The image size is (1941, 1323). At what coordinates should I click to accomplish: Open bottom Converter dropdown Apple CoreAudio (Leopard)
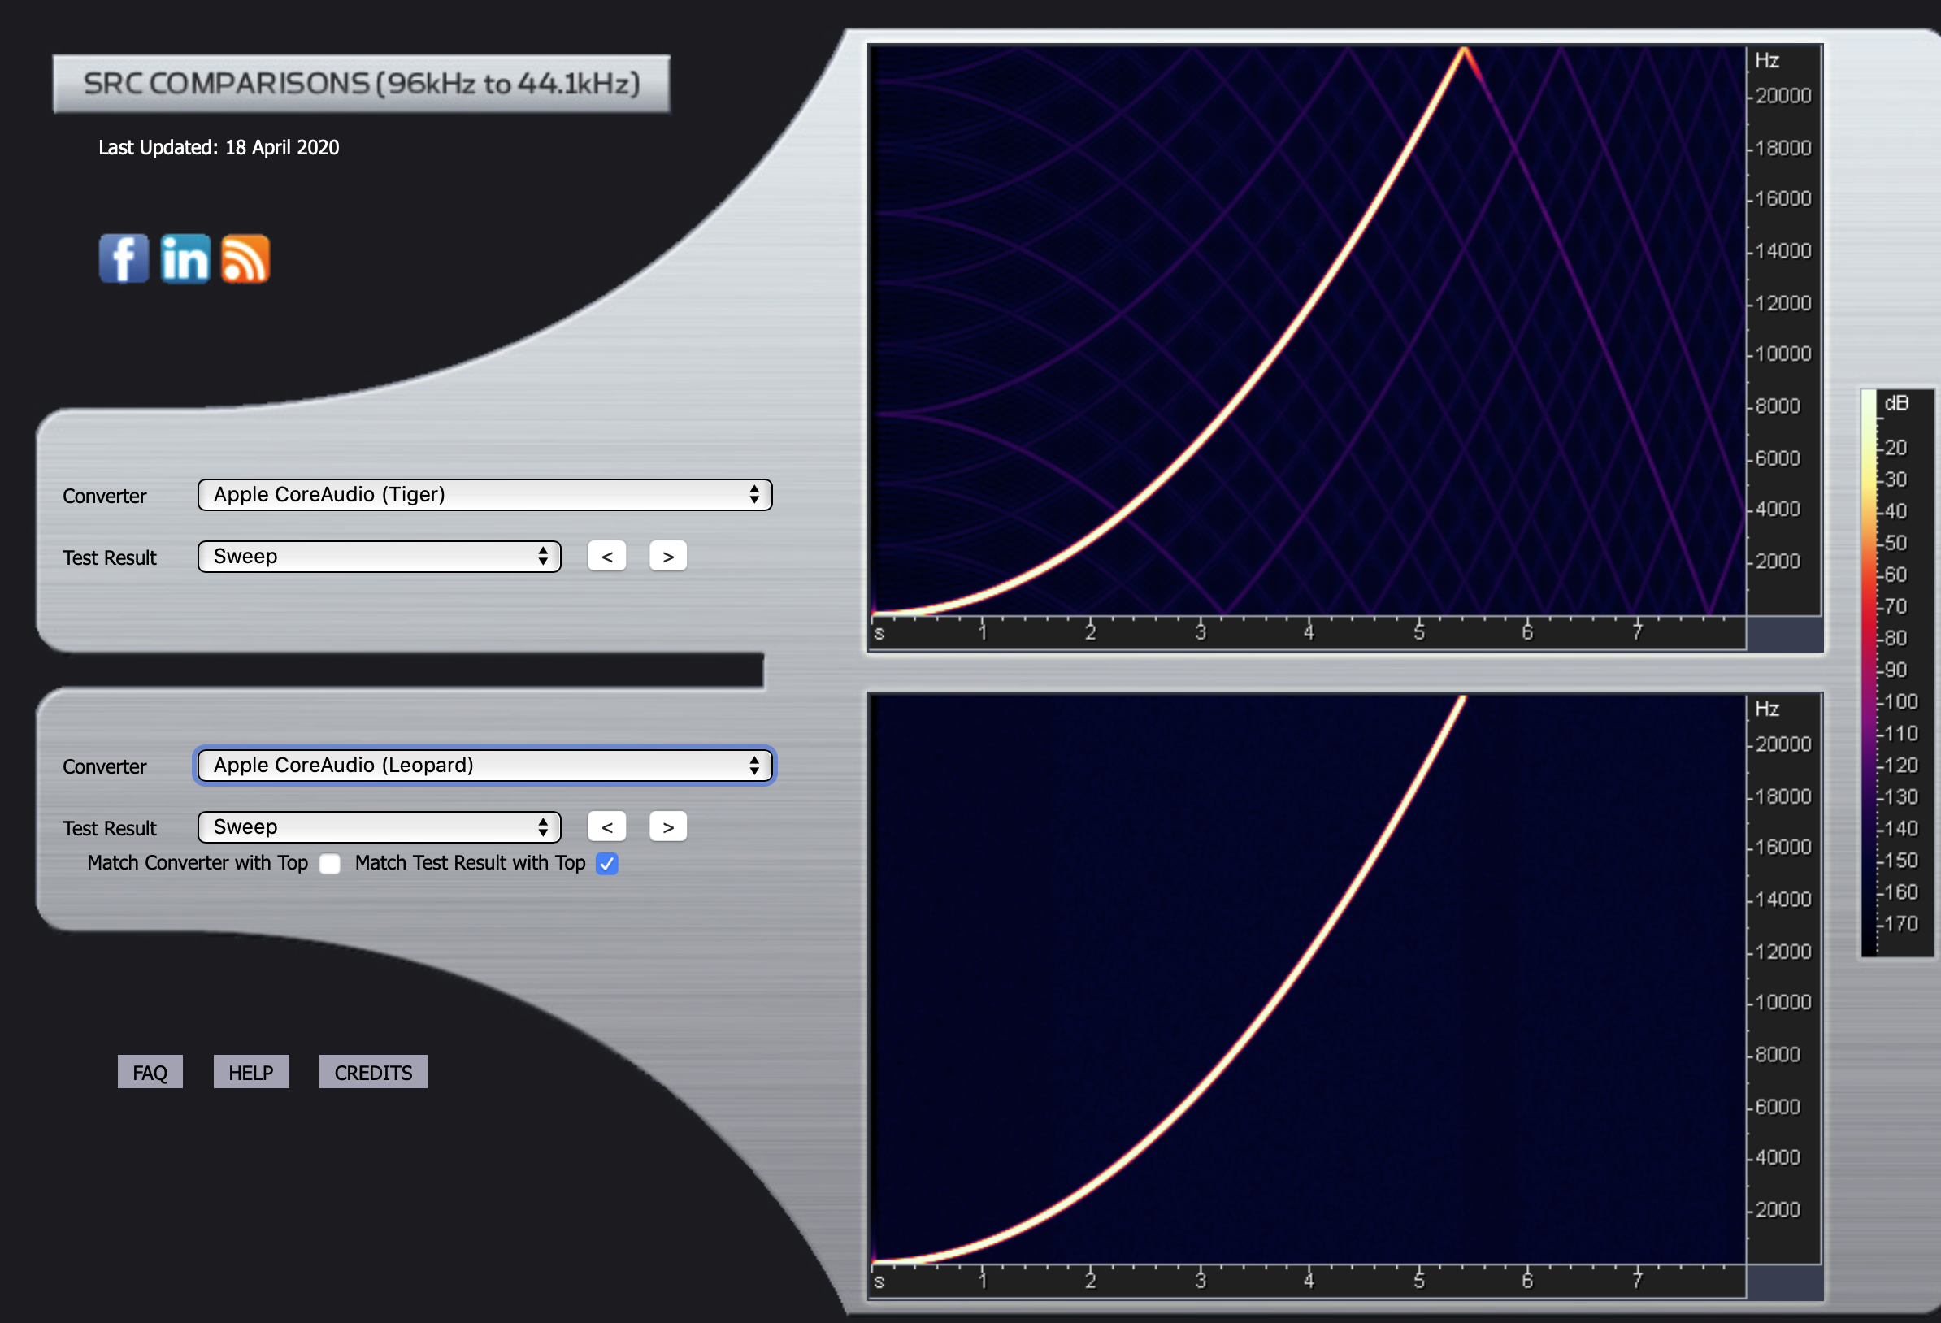pyautogui.click(x=484, y=765)
